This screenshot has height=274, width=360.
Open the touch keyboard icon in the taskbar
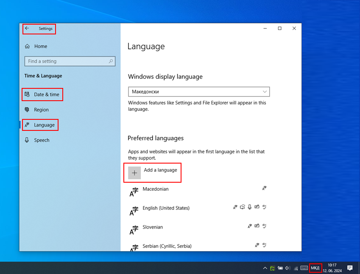tap(304, 268)
